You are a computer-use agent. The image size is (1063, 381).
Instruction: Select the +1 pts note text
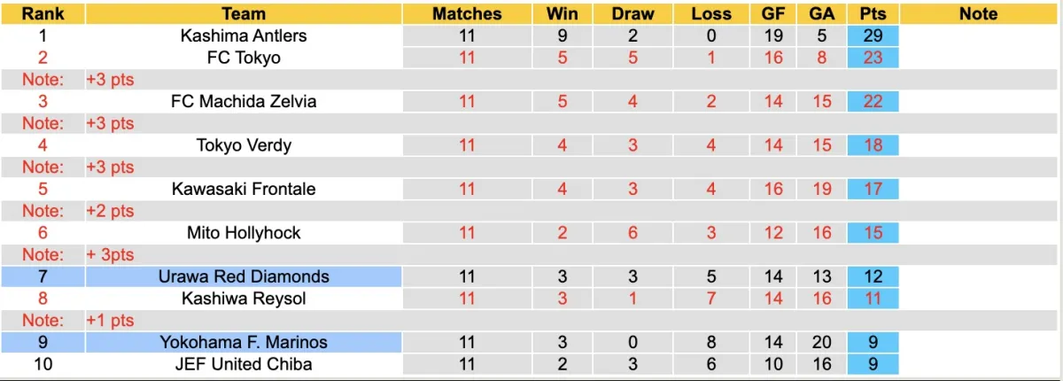coord(110,320)
